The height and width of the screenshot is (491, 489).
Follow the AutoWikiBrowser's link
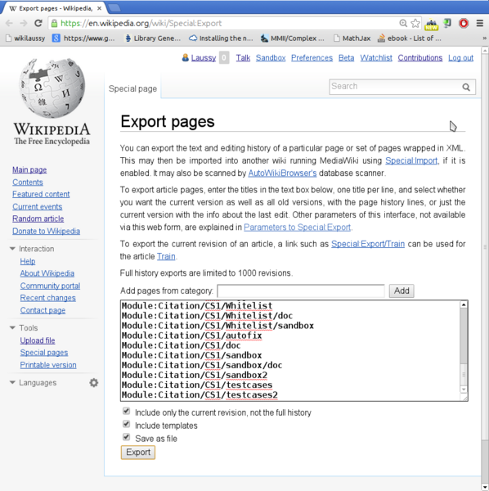point(282,173)
